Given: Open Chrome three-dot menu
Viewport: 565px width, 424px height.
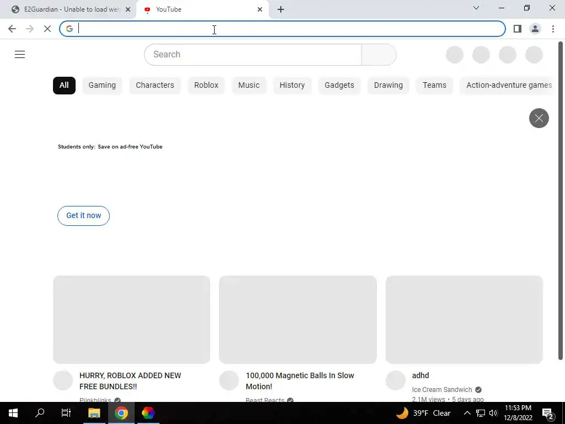Looking at the screenshot, I should (553, 29).
